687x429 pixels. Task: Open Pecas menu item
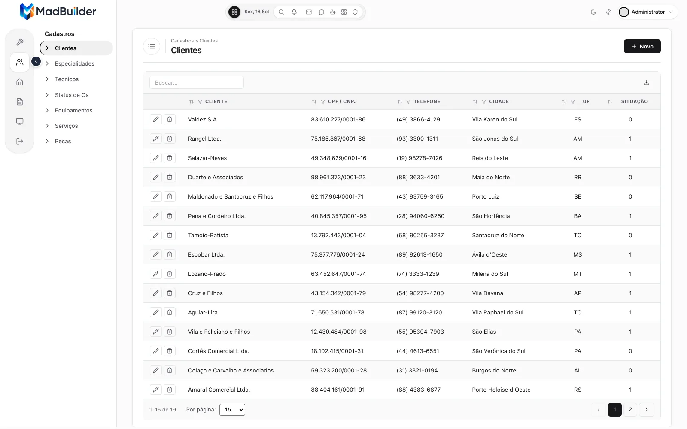[x=76, y=141]
